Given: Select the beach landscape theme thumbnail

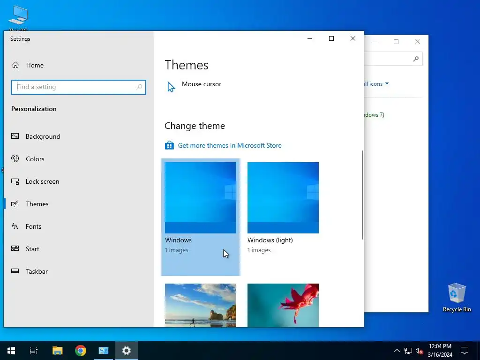Looking at the screenshot, I should click(x=201, y=305).
